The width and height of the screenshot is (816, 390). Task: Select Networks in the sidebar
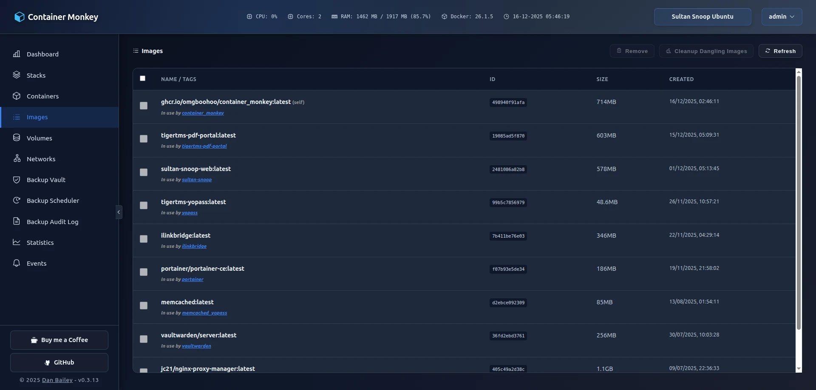coord(41,159)
